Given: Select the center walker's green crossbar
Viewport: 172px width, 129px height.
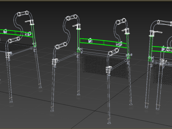Looking at the screenshot, I should (104, 43).
